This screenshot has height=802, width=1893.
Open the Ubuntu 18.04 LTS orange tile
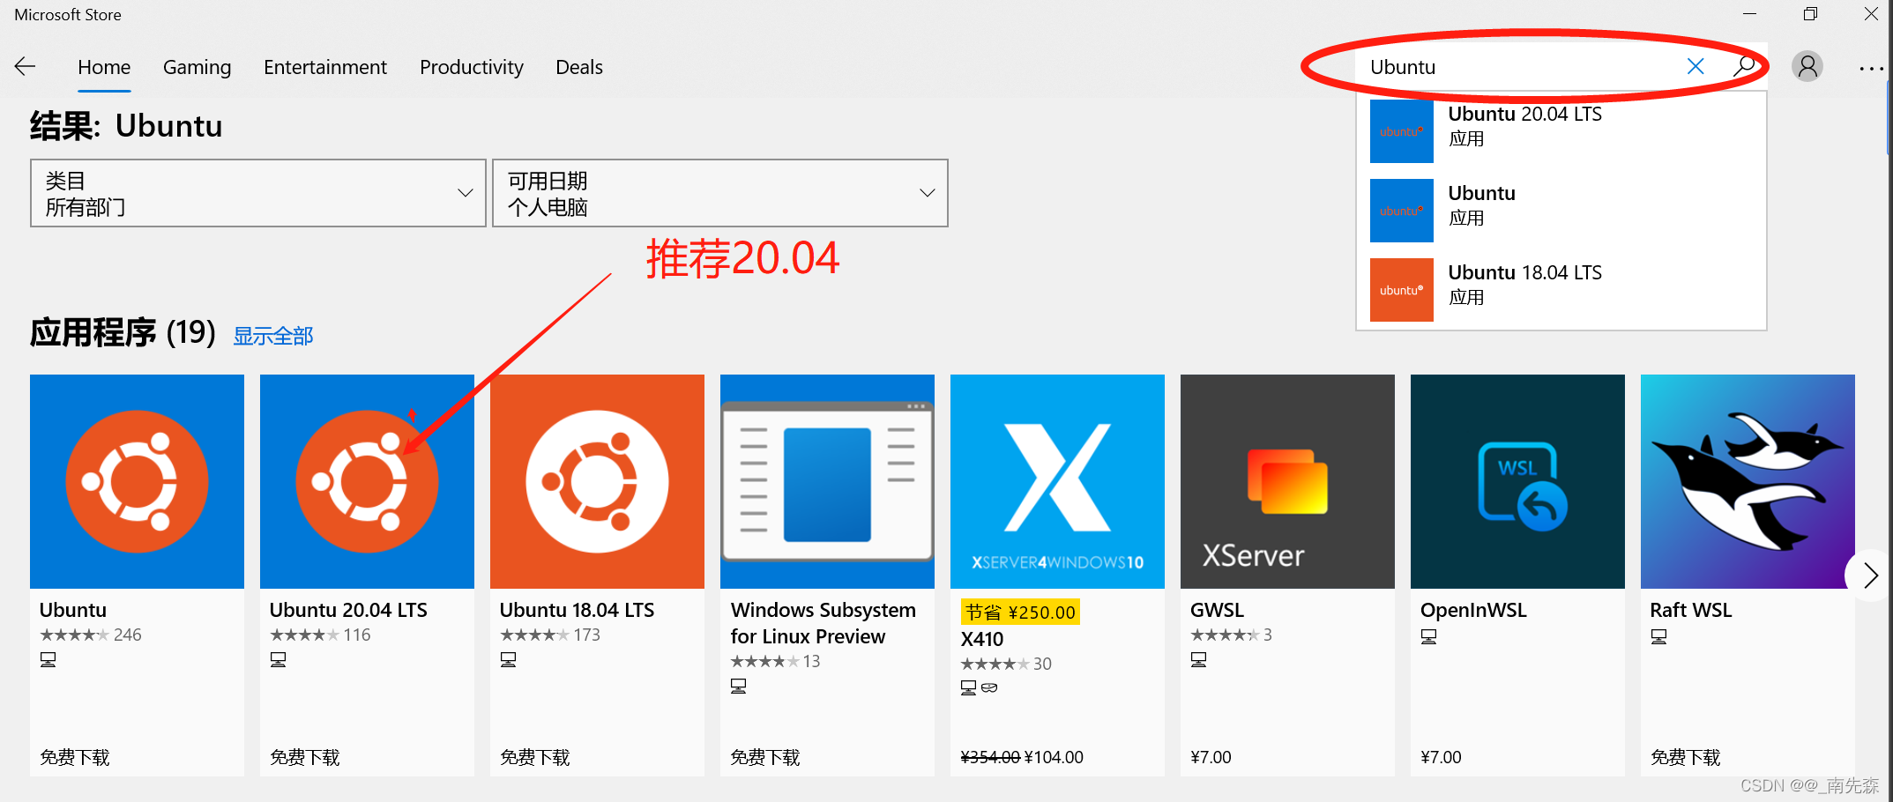point(597,481)
